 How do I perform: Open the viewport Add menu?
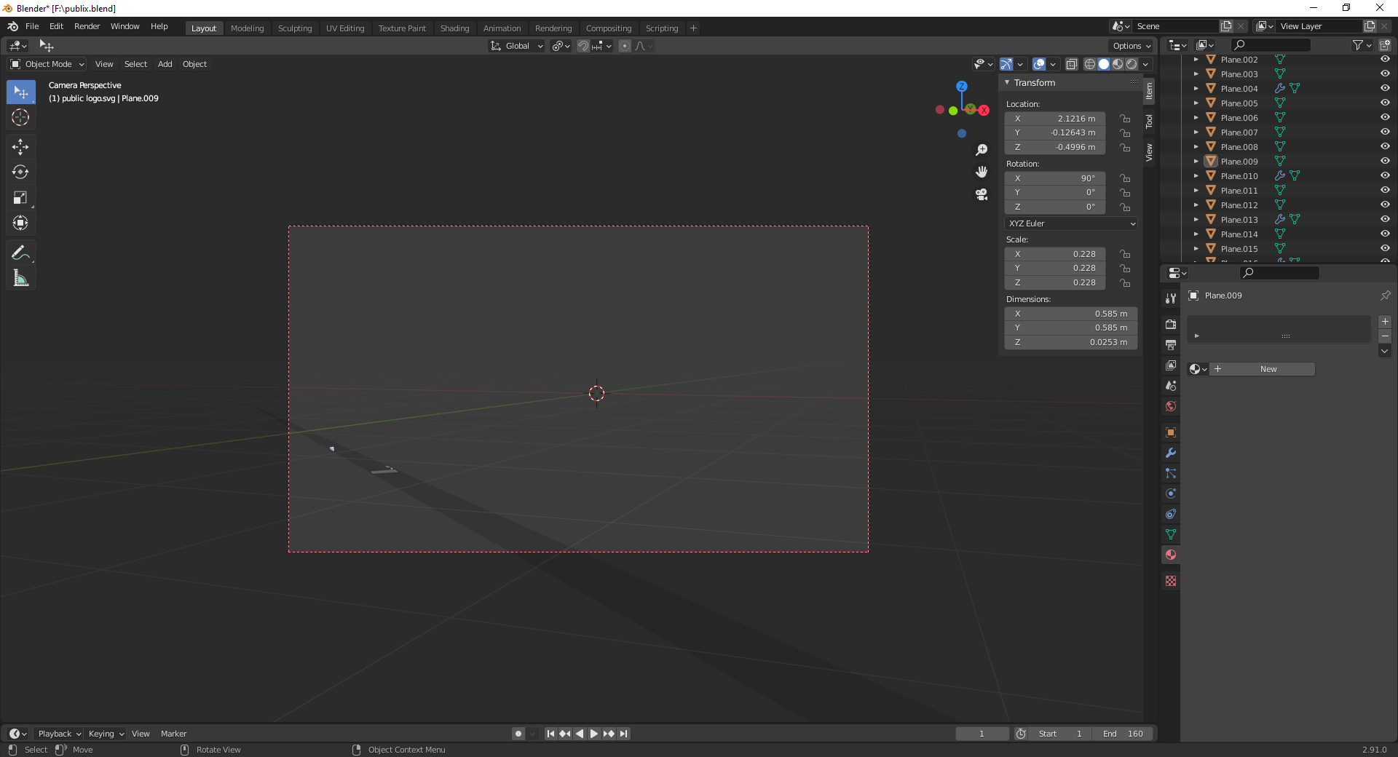pyautogui.click(x=165, y=64)
